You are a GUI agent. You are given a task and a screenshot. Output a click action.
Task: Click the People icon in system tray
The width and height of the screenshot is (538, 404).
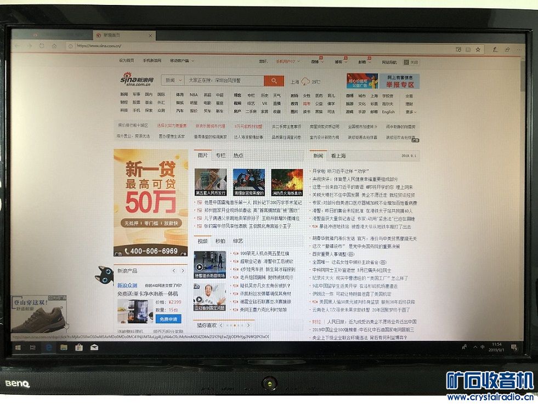[464, 347]
